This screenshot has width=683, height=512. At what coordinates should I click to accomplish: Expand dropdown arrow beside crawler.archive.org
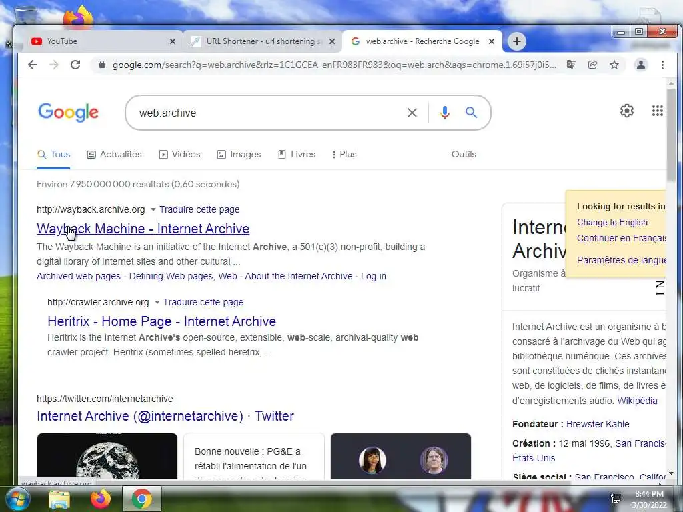tap(157, 303)
